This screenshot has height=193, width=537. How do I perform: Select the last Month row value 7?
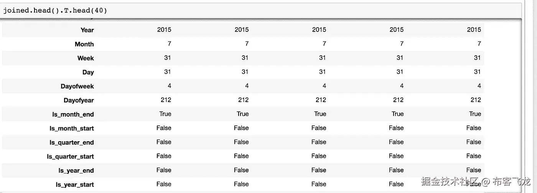479,44
